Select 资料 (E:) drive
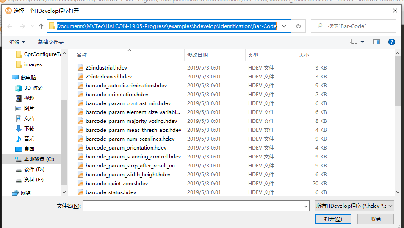The height and width of the screenshot is (228, 404). point(29,180)
